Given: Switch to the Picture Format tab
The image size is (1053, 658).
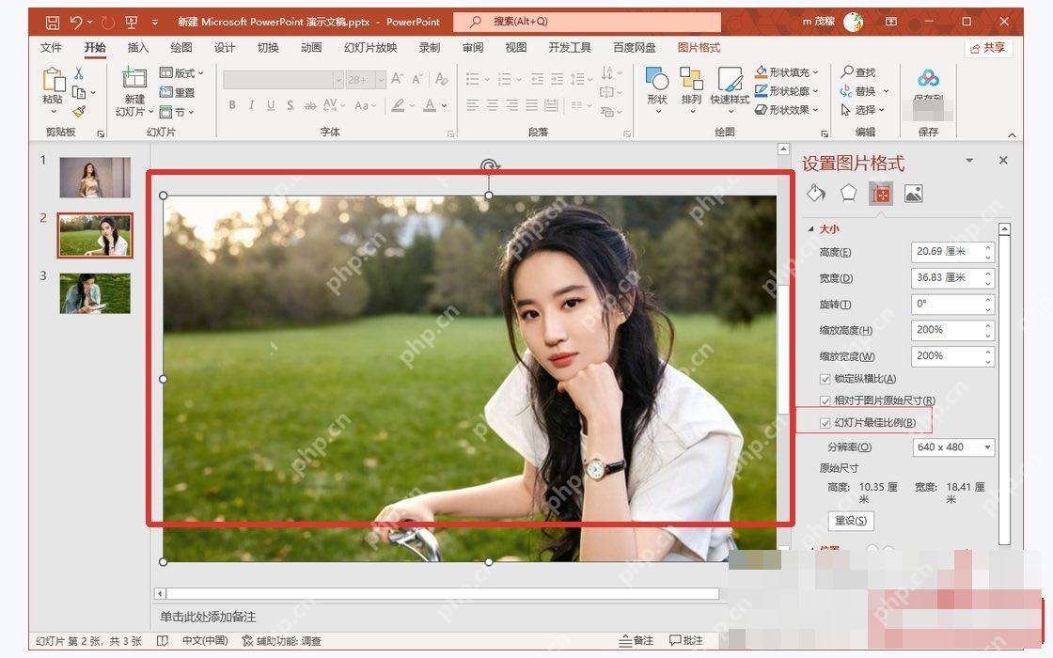Looking at the screenshot, I should coord(699,48).
